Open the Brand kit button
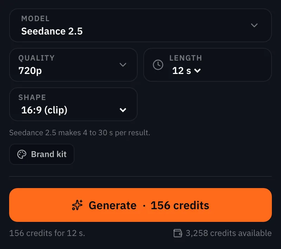This screenshot has width=281, height=249. pos(42,154)
